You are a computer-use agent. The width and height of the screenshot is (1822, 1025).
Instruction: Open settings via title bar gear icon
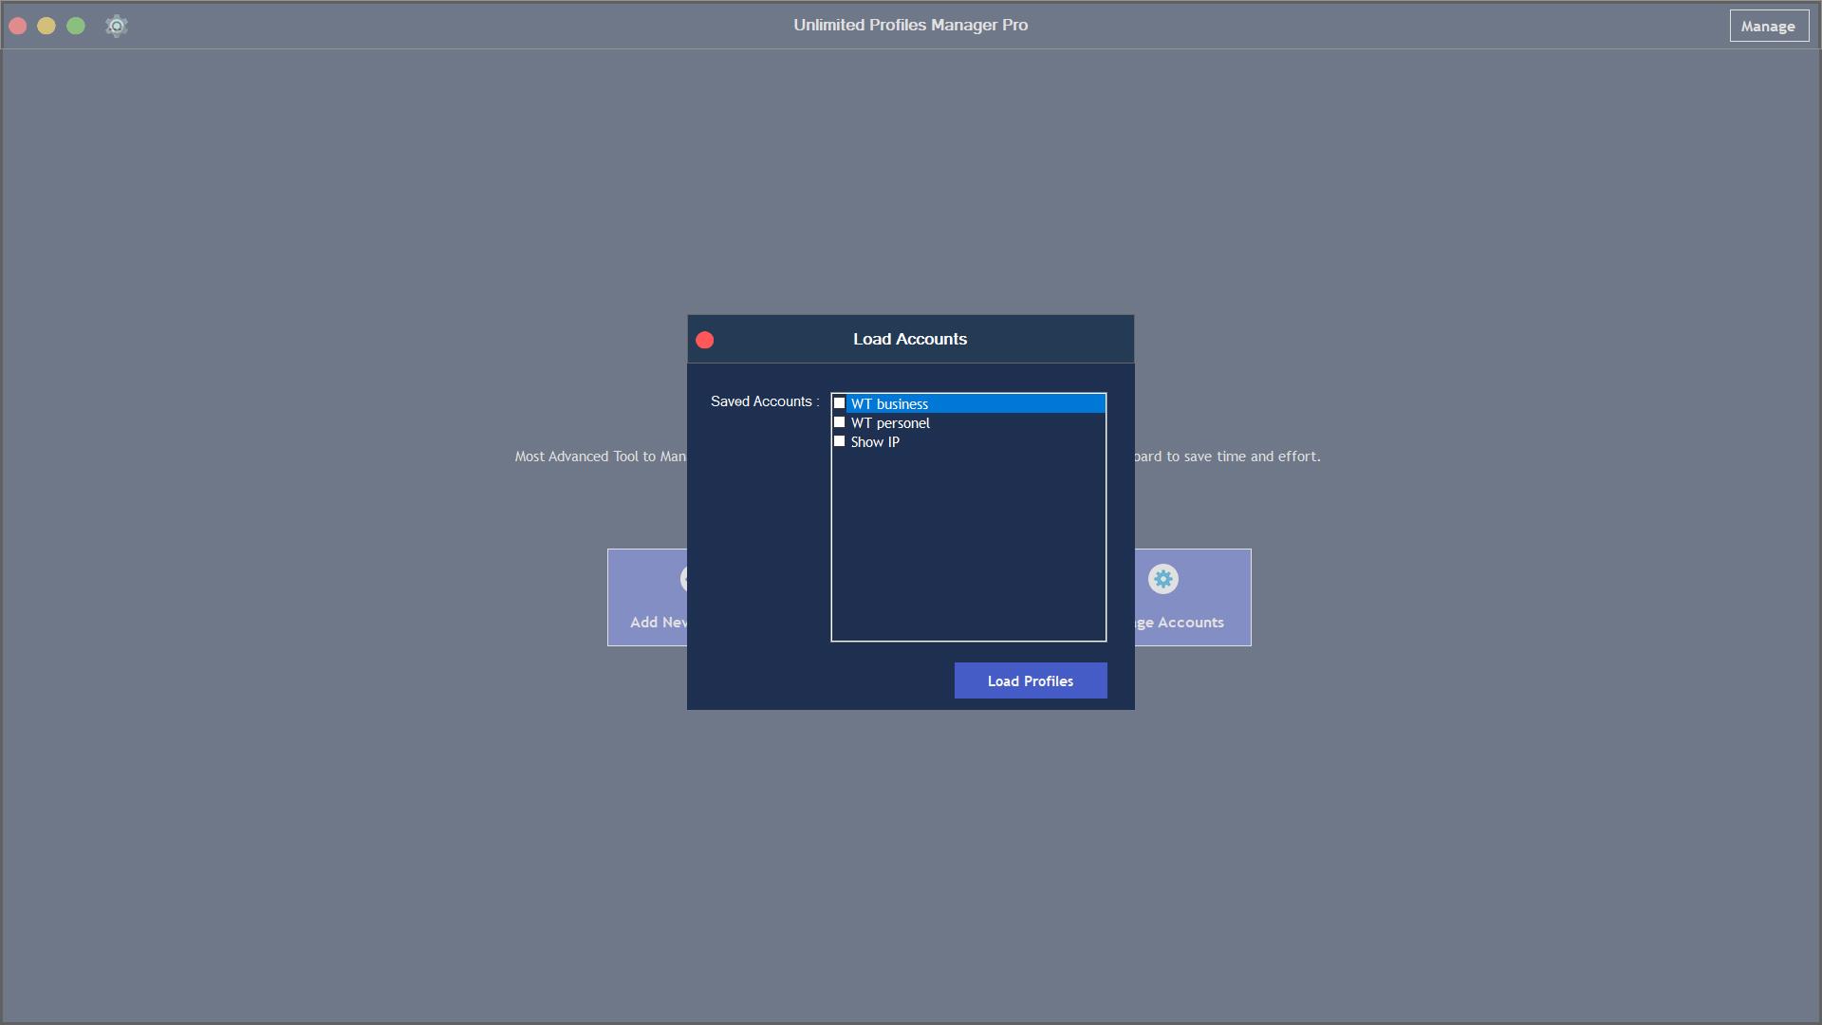pos(117,26)
